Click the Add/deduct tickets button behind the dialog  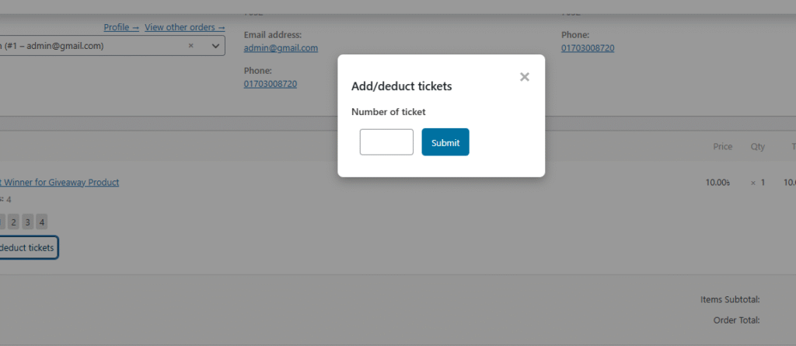[x=28, y=248]
